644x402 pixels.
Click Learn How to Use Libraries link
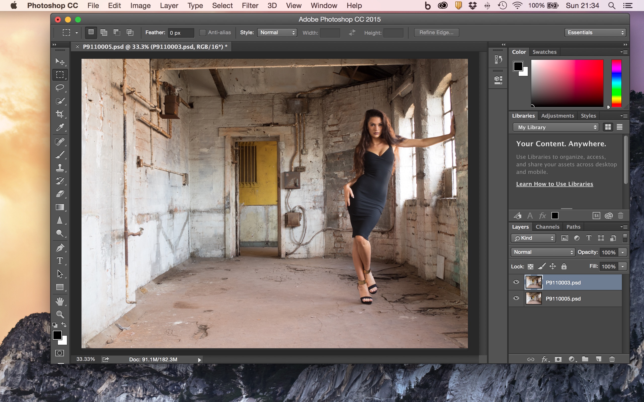(x=554, y=184)
